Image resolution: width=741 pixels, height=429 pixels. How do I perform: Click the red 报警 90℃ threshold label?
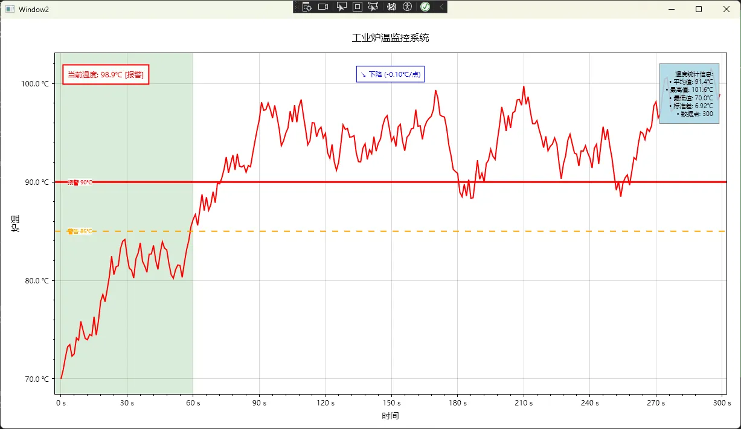(80, 182)
